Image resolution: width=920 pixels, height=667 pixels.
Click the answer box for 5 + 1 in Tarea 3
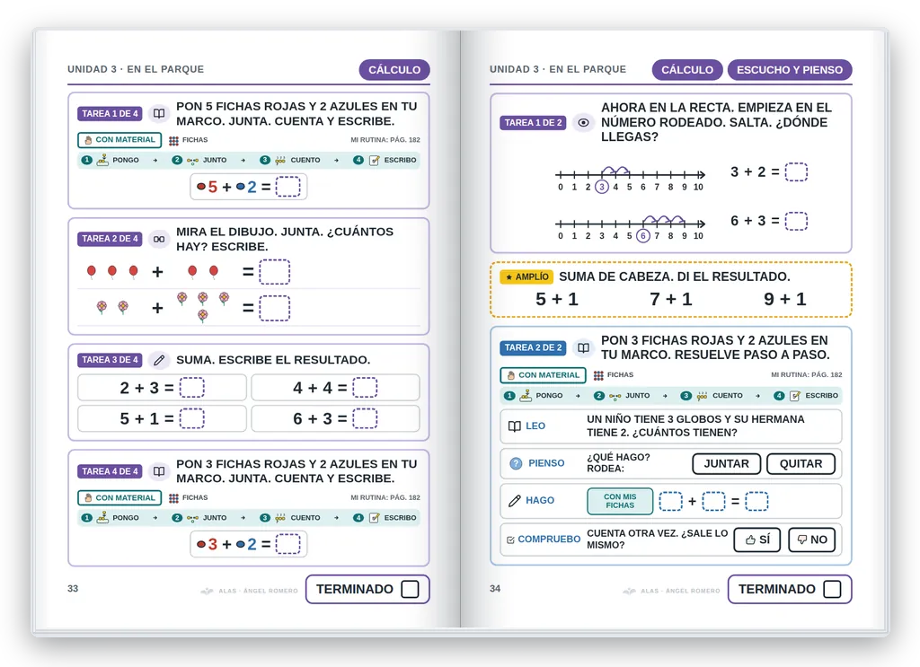click(x=192, y=418)
